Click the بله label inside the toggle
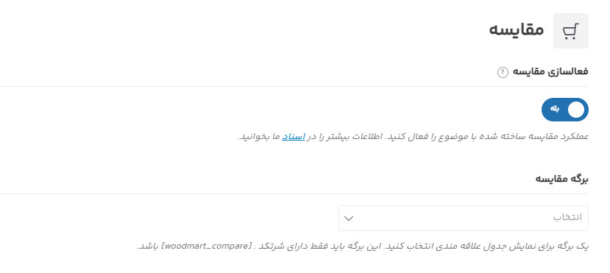Viewport: 610px width, 273px height. pyautogui.click(x=554, y=108)
